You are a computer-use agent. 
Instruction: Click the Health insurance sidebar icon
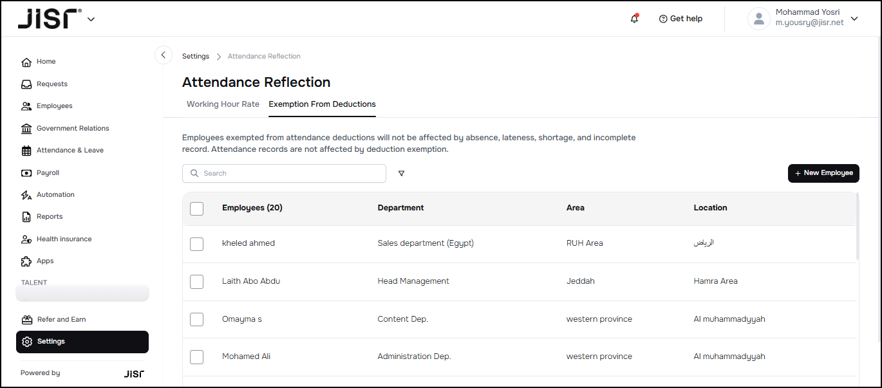pos(26,239)
